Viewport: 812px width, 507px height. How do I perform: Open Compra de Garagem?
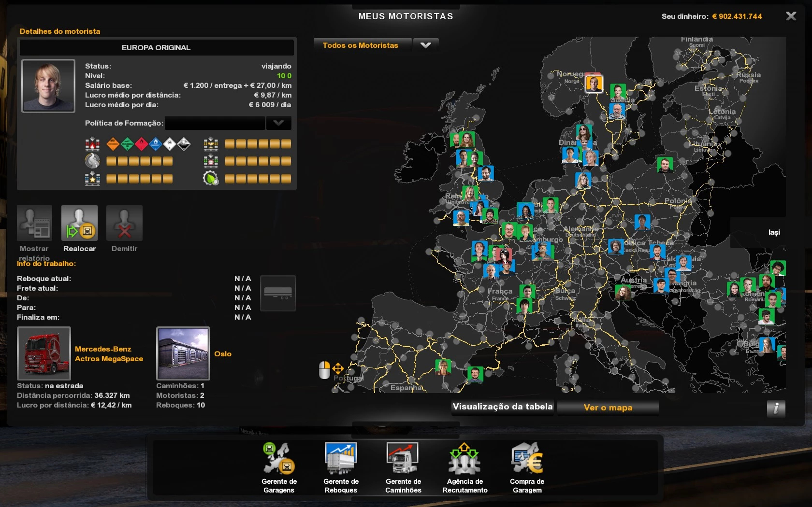click(527, 467)
